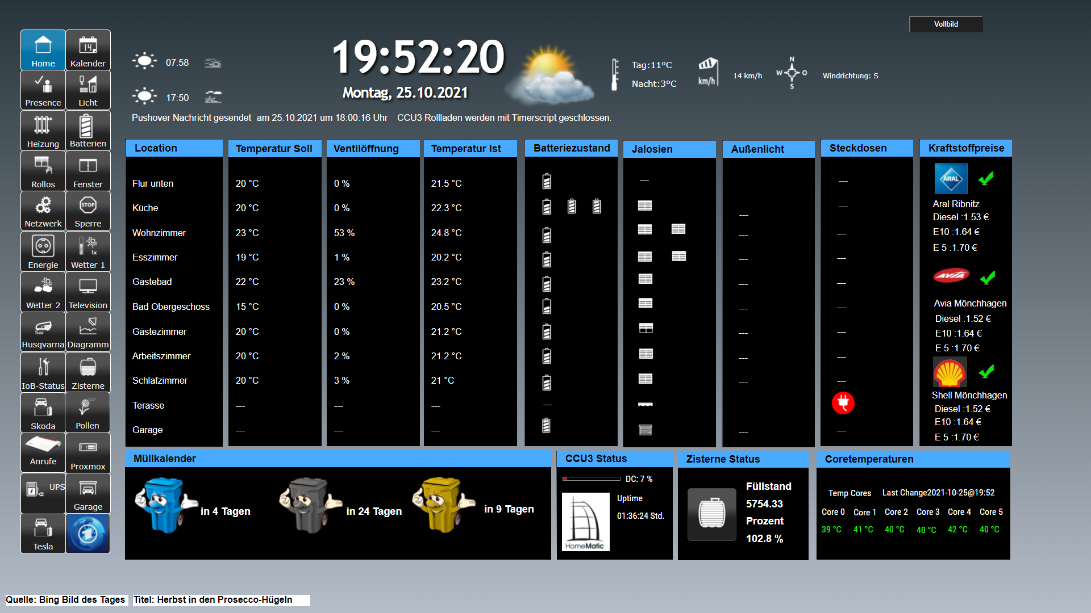The width and height of the screenshot is (1091, 613).
Task: Open the Heizung heating page
Action: pos(43,131)
